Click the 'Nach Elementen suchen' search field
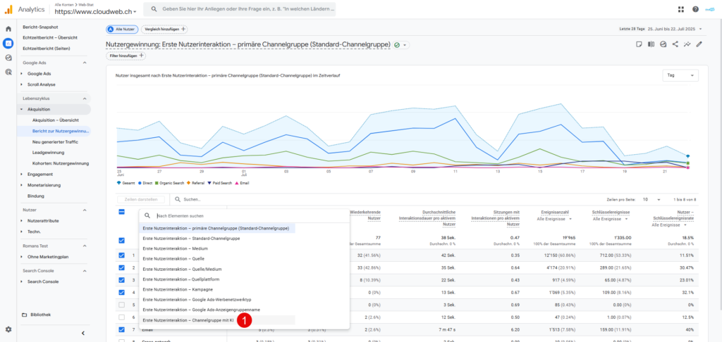Screen dimensions: 722x342 pos(212,216)
